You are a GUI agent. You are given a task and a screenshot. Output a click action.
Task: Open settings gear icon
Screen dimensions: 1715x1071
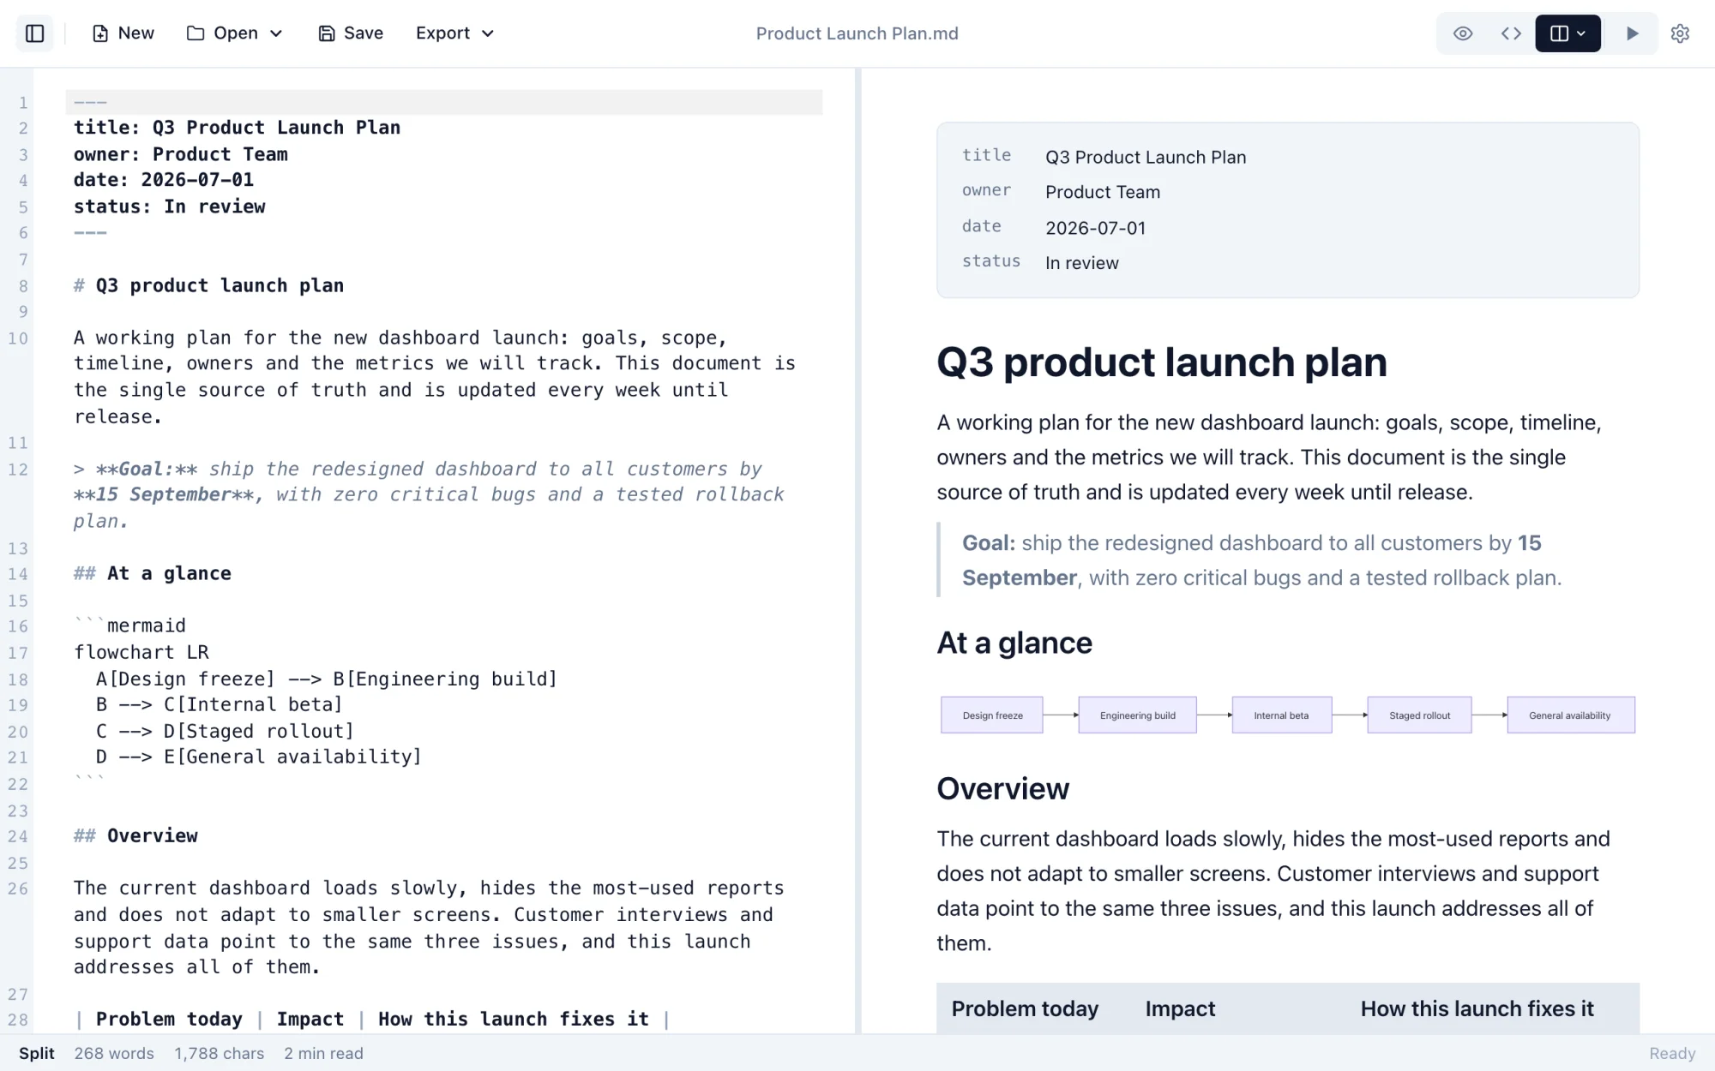coord(1680,33)
